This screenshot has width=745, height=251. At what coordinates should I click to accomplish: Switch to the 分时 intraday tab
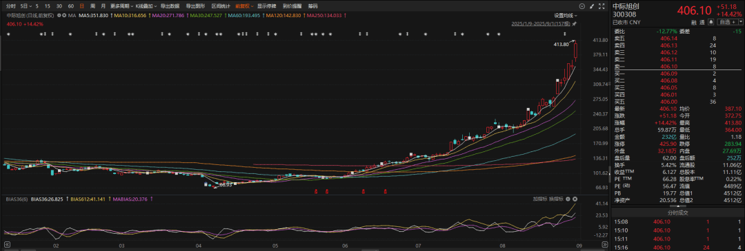11,6
